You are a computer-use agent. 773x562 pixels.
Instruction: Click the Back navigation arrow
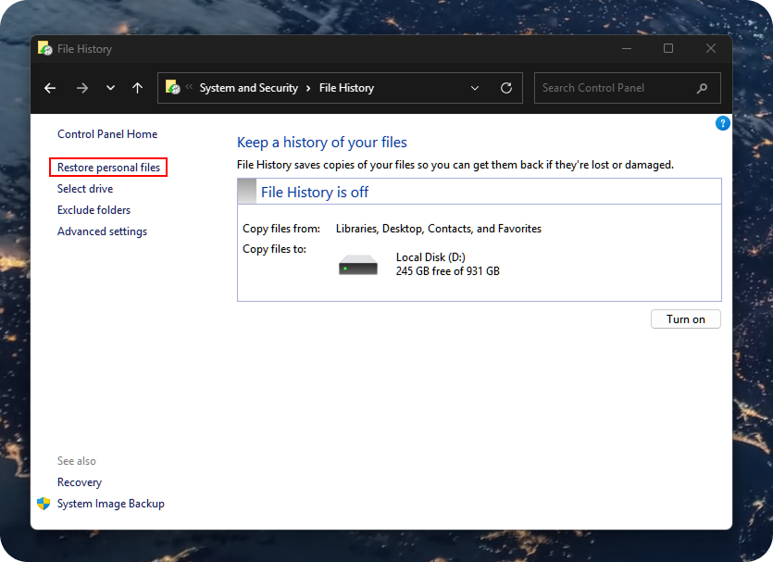[x=50, y=88]
